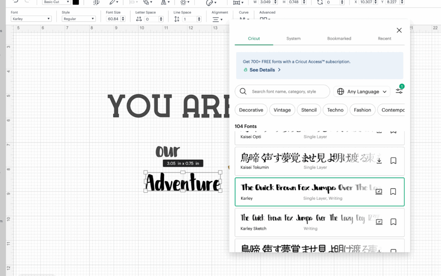Bookmark the Karley font

393,192
